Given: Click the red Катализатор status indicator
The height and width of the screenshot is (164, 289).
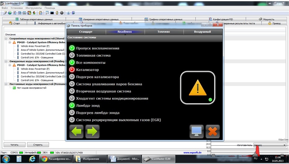Looking at the screenshot, I should (x=72, y=70).
